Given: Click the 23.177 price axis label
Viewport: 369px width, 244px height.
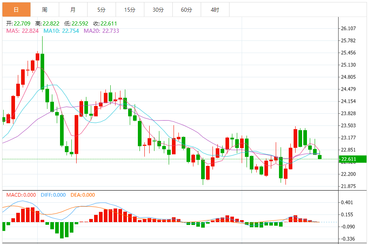Looking at the screenshot, I should pos(349,138).
